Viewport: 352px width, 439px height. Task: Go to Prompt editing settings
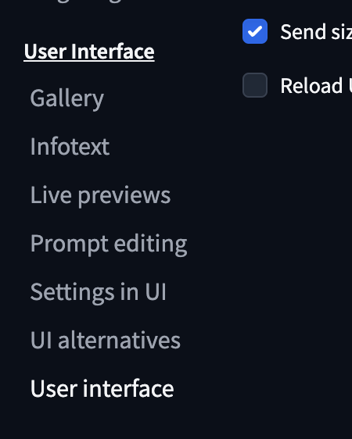[109, 244]
